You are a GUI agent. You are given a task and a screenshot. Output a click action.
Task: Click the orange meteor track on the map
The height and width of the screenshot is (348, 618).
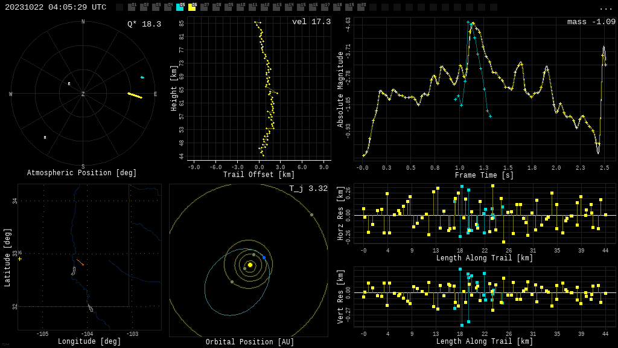(80, 262)
